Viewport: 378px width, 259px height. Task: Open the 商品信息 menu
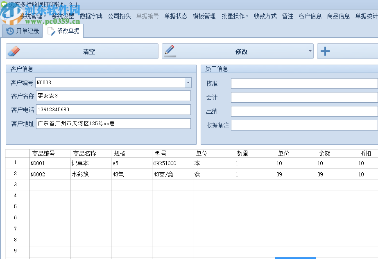click(338, 14)
